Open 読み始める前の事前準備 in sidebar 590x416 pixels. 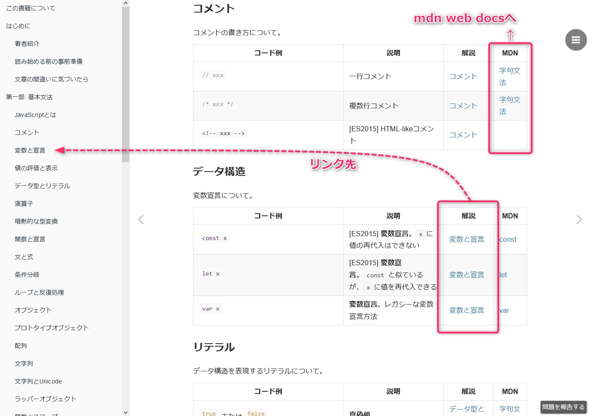(49, 62)
